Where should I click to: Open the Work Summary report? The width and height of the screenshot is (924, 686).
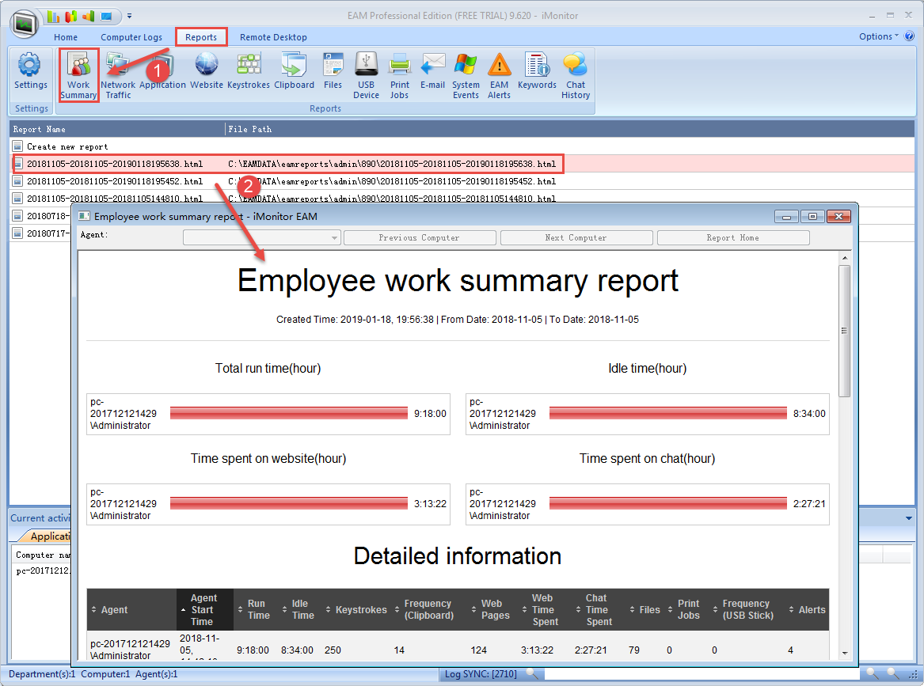[78, 75]
